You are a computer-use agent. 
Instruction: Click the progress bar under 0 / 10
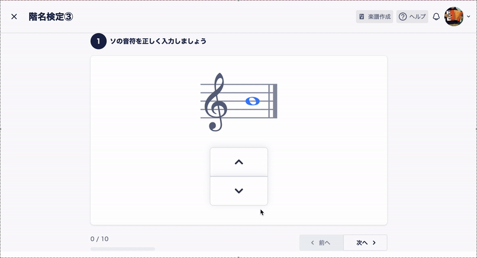point(123,249)
